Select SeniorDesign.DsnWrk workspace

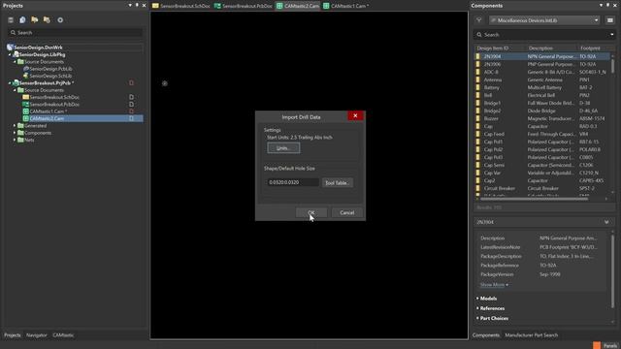[x=39, y=48]
